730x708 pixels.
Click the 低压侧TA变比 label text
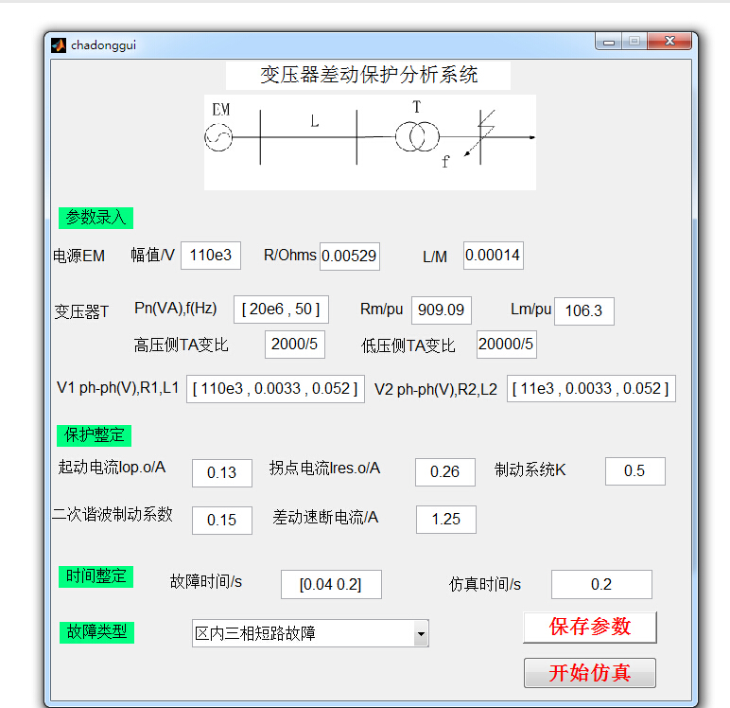click(408, 346)
